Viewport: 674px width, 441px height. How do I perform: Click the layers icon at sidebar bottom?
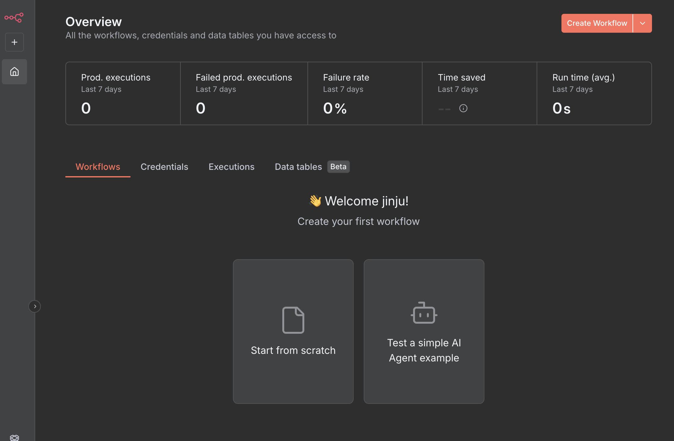point(14,437)
